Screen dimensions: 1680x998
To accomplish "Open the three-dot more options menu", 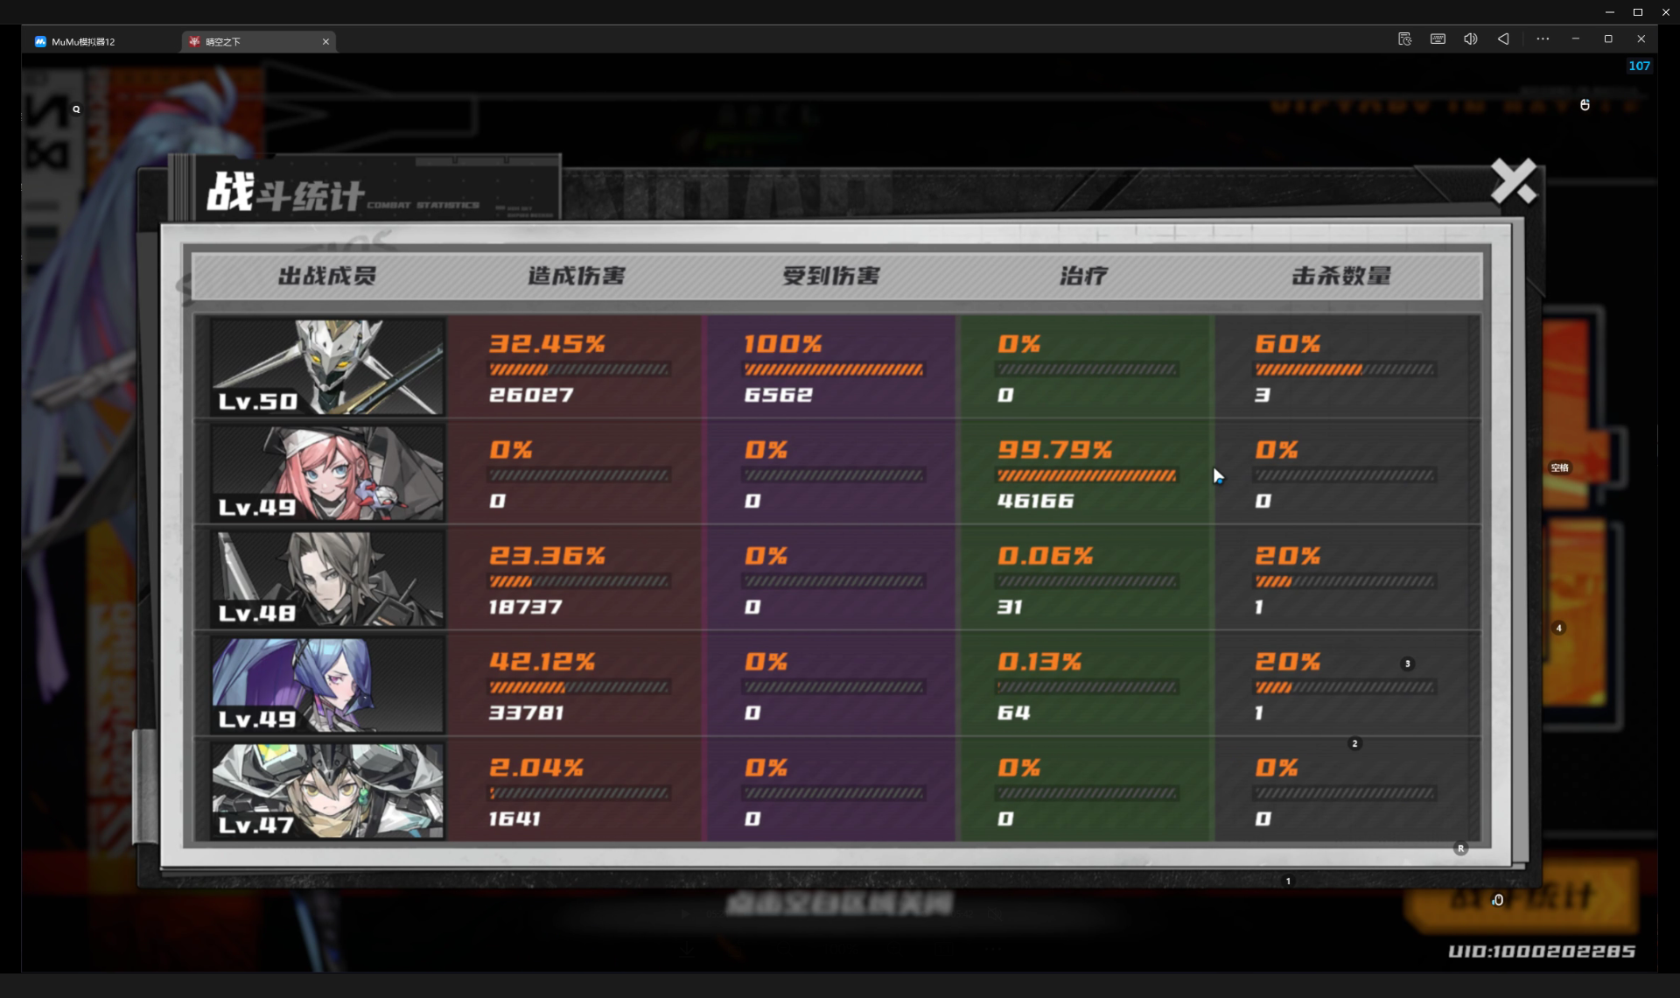I will click(x=1543, y=39).
